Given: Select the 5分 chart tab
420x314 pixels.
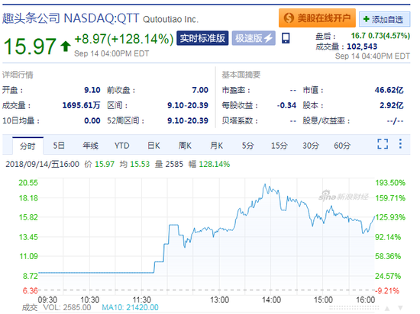Looking at the screenshot, I should tap(247, 146).
